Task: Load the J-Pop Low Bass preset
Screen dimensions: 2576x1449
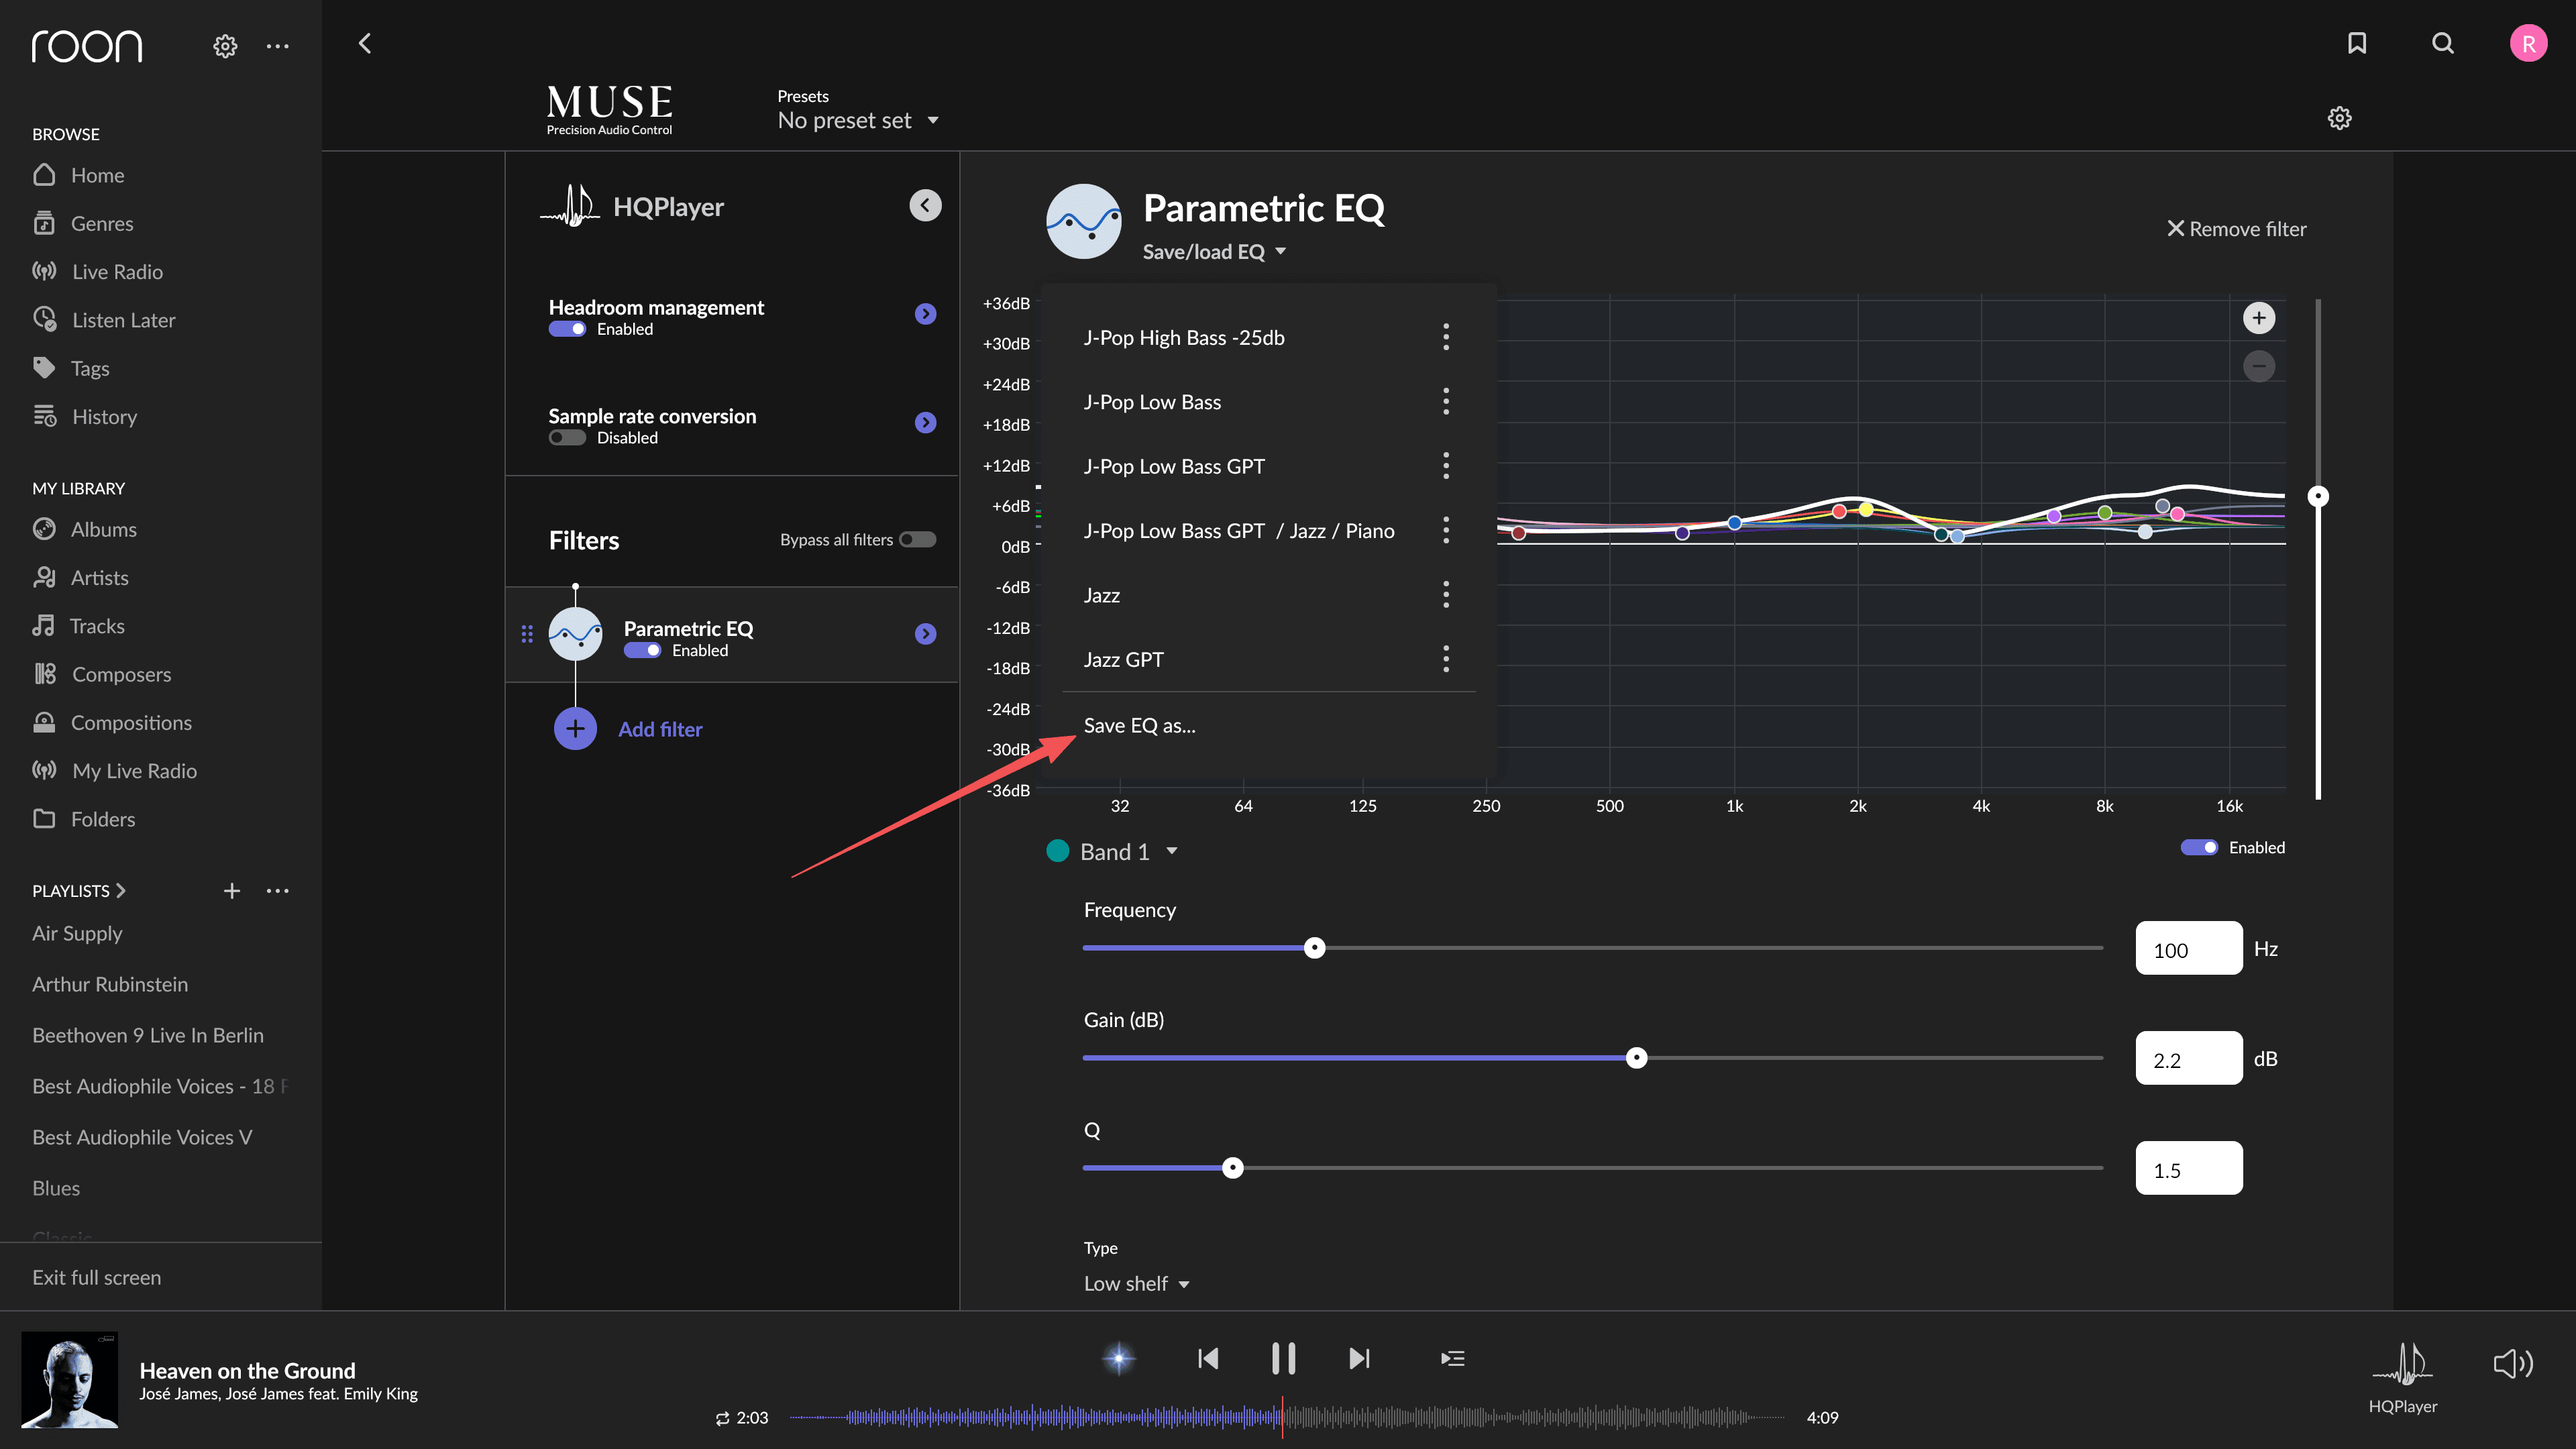Action: [x=1152, y=401]
